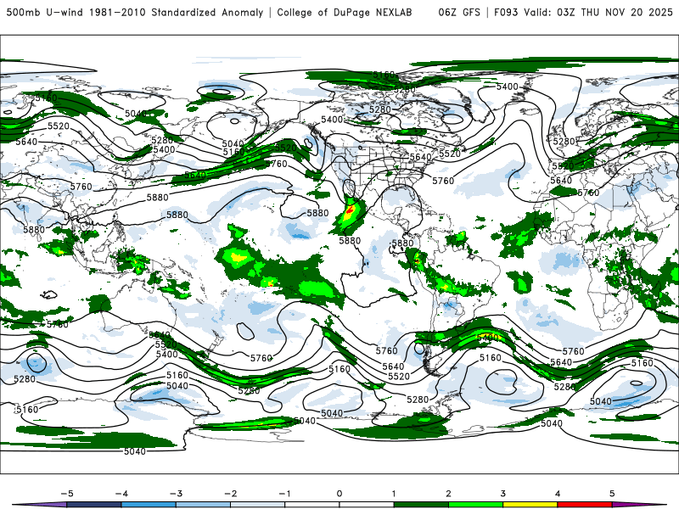
Task: Click the light blue -3 to -2 colorbar segment
Action: point(203,505)
